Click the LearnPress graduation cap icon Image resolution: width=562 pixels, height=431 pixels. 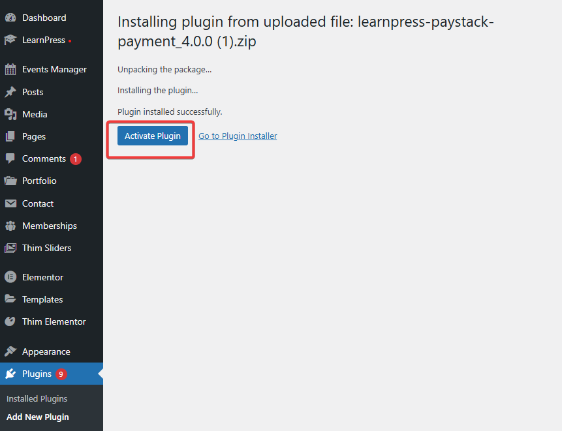click(x=10, y=40)
